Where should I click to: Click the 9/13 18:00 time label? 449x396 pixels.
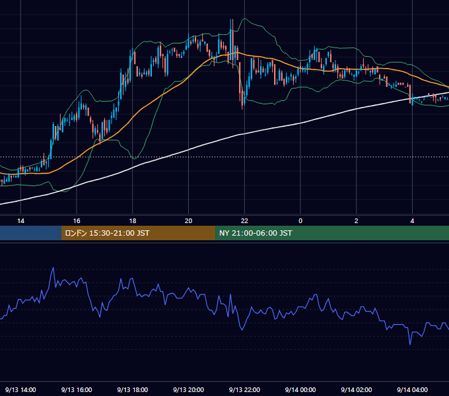133,389
